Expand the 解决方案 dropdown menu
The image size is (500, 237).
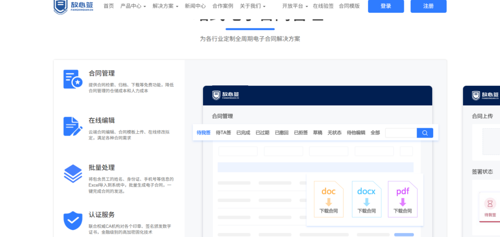[165, 6]
